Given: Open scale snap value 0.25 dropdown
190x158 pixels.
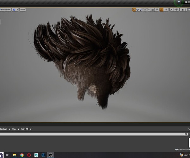Looking at the screenshot, I should pos(176,10).
